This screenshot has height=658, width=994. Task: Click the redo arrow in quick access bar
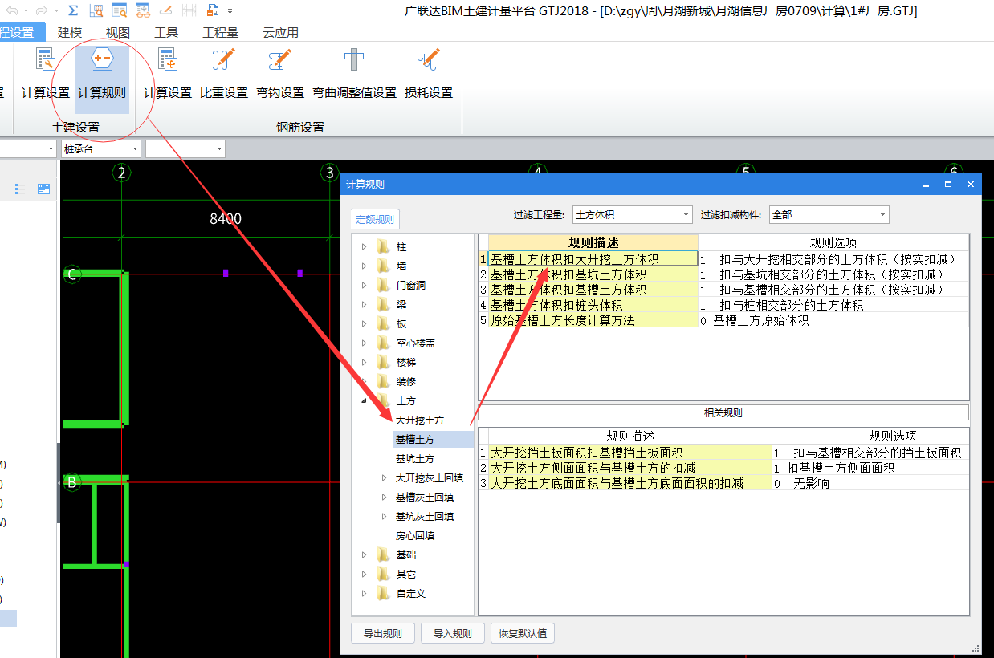click(x=42, y=10)
